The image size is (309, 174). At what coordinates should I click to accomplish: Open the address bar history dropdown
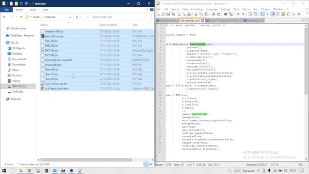(x=70, y=17)
